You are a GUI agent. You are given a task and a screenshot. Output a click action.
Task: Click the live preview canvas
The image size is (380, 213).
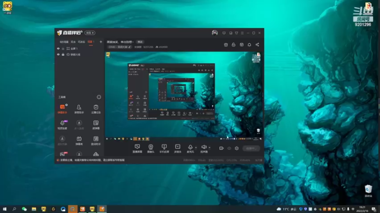click(x=184, y=96)
